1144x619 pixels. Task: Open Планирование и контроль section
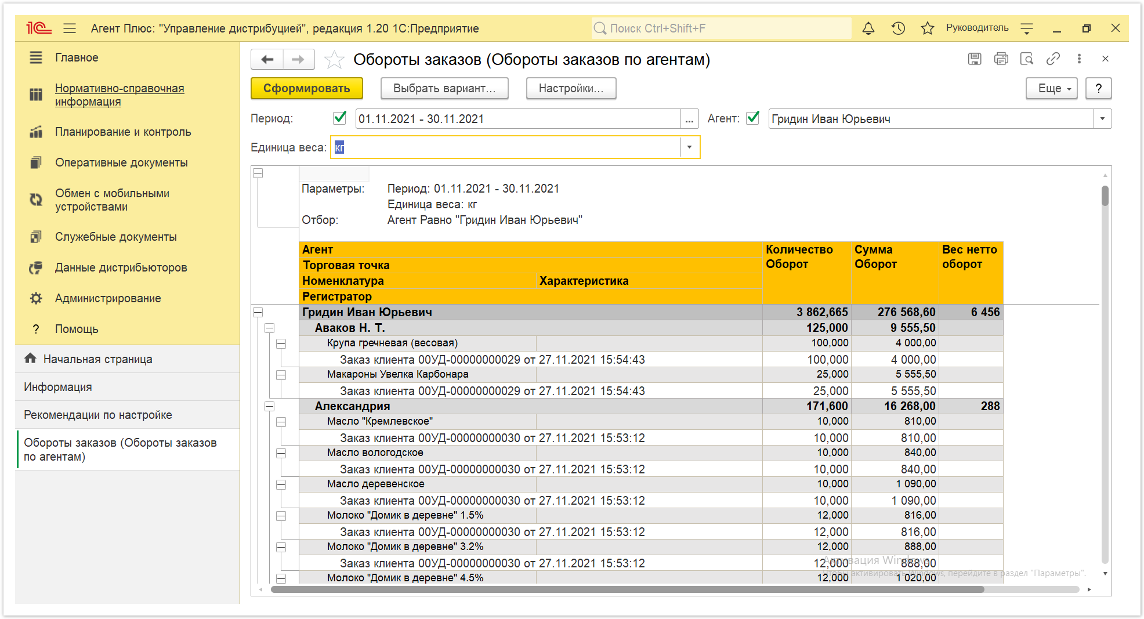coord(123,132)
